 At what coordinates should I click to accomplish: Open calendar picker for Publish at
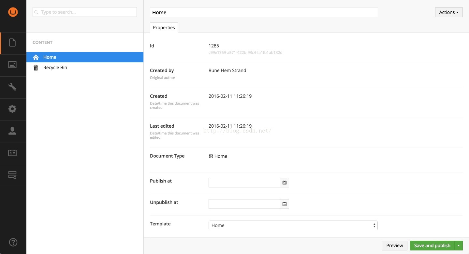pos(285,183)
